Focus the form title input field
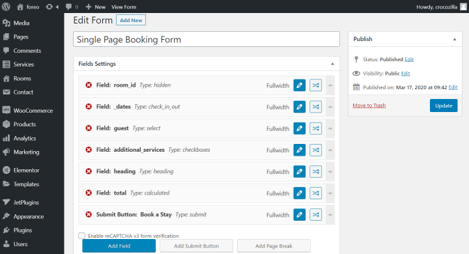 [206, 39]
